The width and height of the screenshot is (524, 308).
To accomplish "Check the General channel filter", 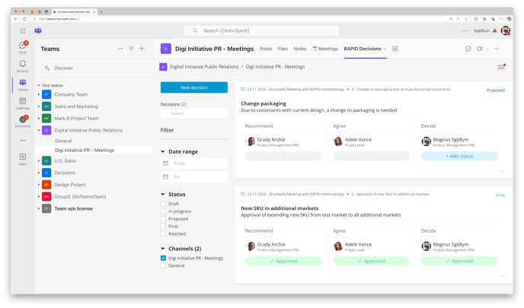I will (x=163, y=265).
